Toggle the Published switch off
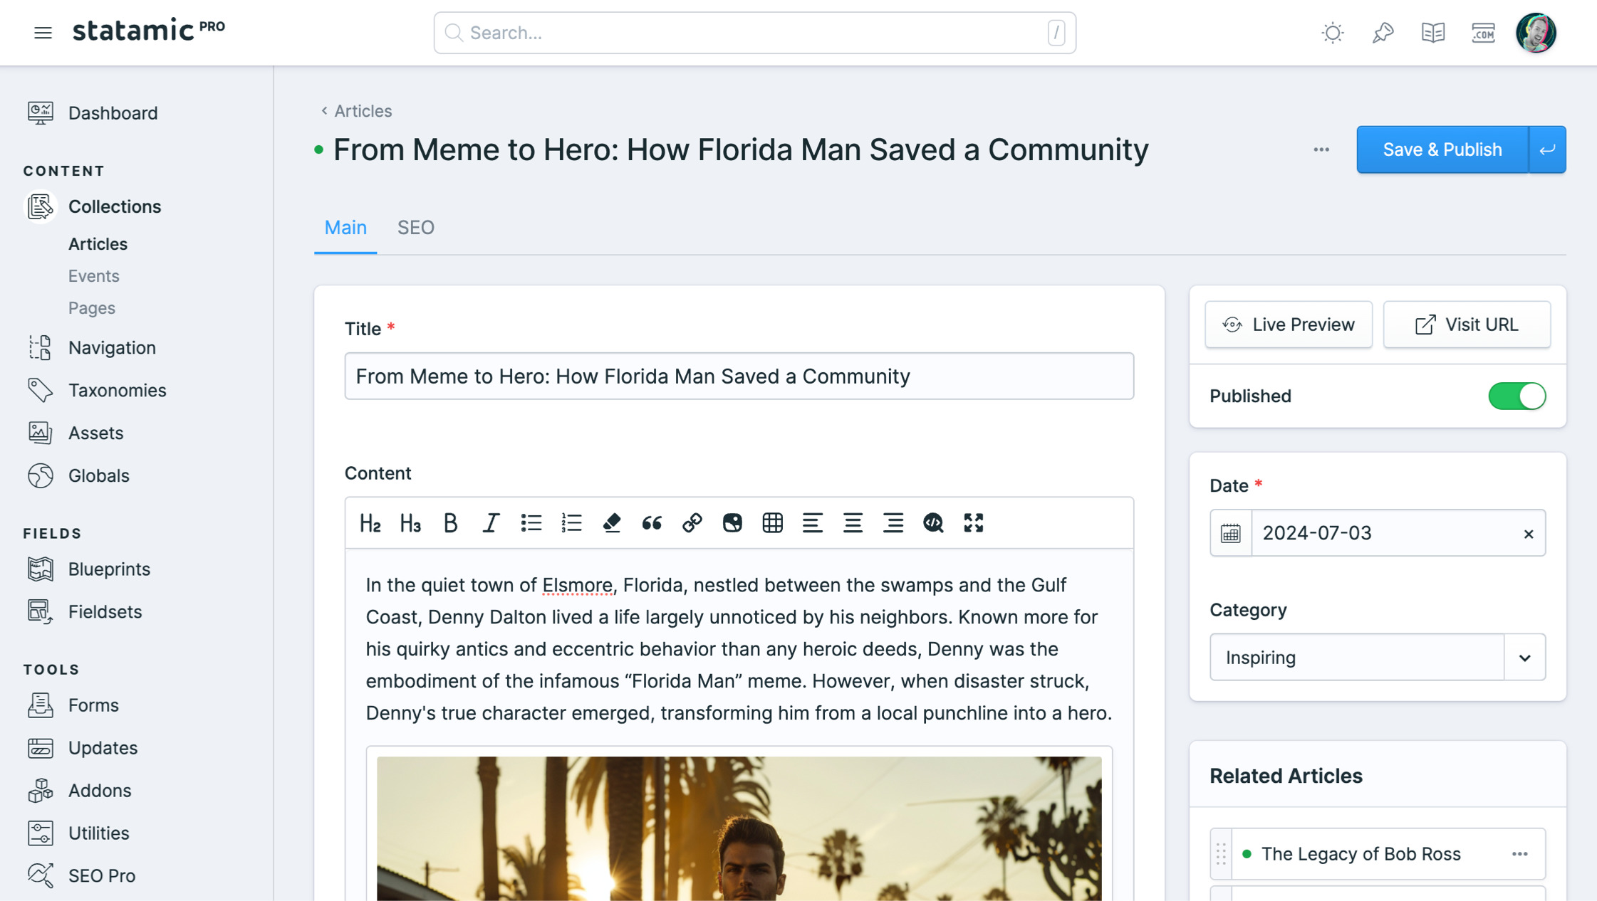The height and width of the screenshot is (901, 1597). 1517,396
